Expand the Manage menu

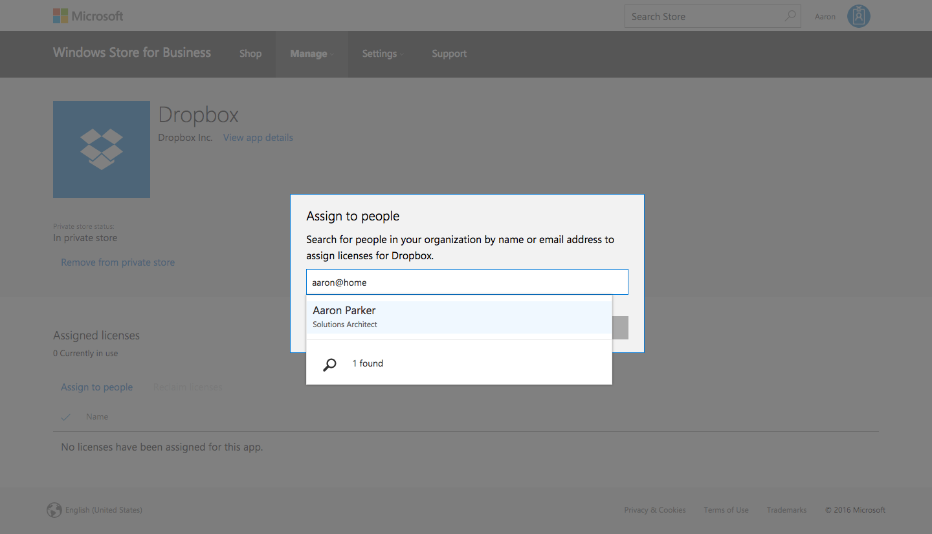[x=311, y=54]
